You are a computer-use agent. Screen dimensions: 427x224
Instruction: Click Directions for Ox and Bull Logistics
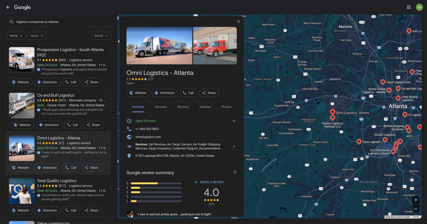(49, 125)
